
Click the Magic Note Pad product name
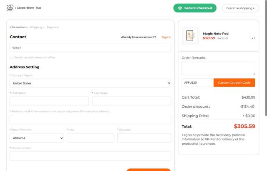[x=216, y=34]
